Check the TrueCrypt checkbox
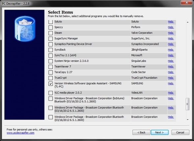Screen dimensions: 194x141 [x=51, y=78]
